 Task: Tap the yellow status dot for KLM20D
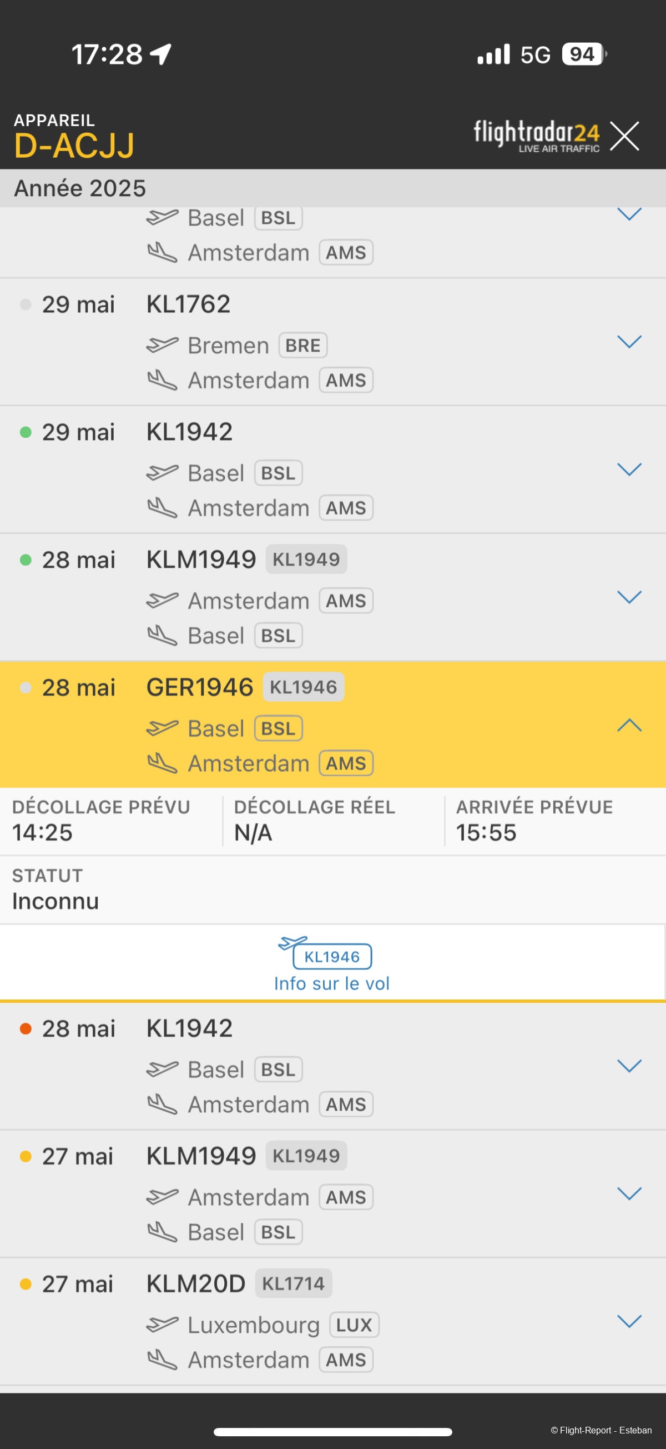pyautogui.click(x=26, y=1283)
